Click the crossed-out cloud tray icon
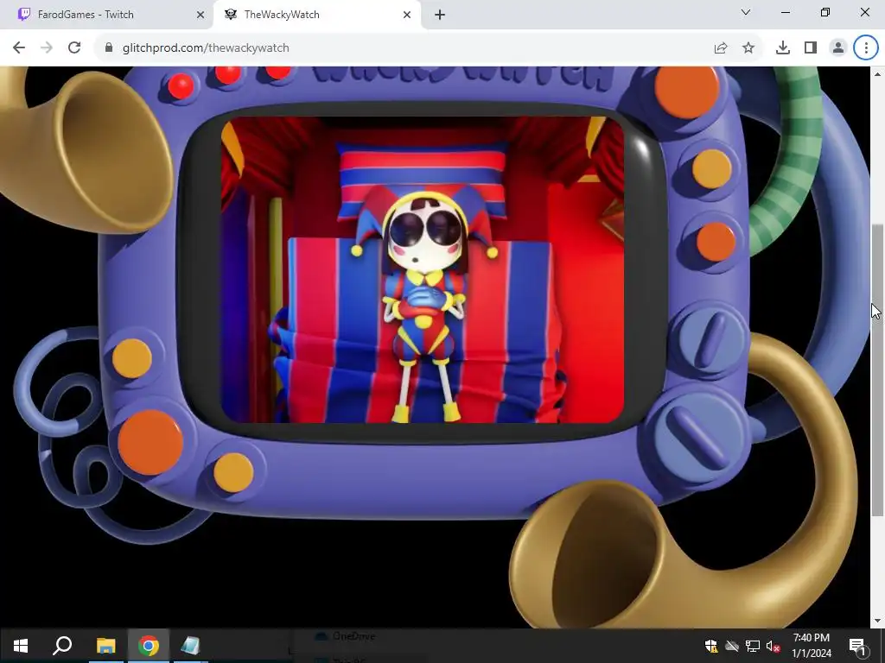This screenshot has width=885, height=663. click(732, 646)
